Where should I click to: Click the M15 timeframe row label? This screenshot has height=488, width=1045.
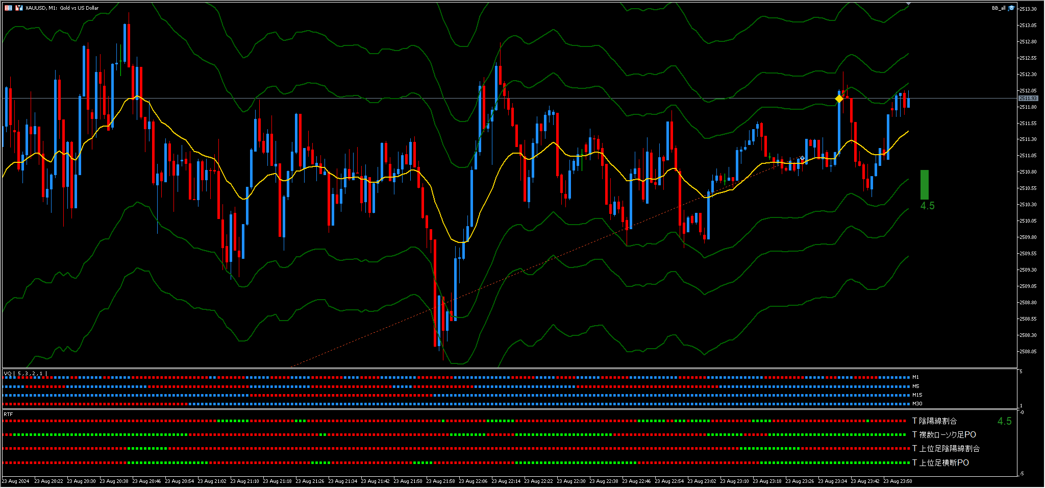(917, 395)
